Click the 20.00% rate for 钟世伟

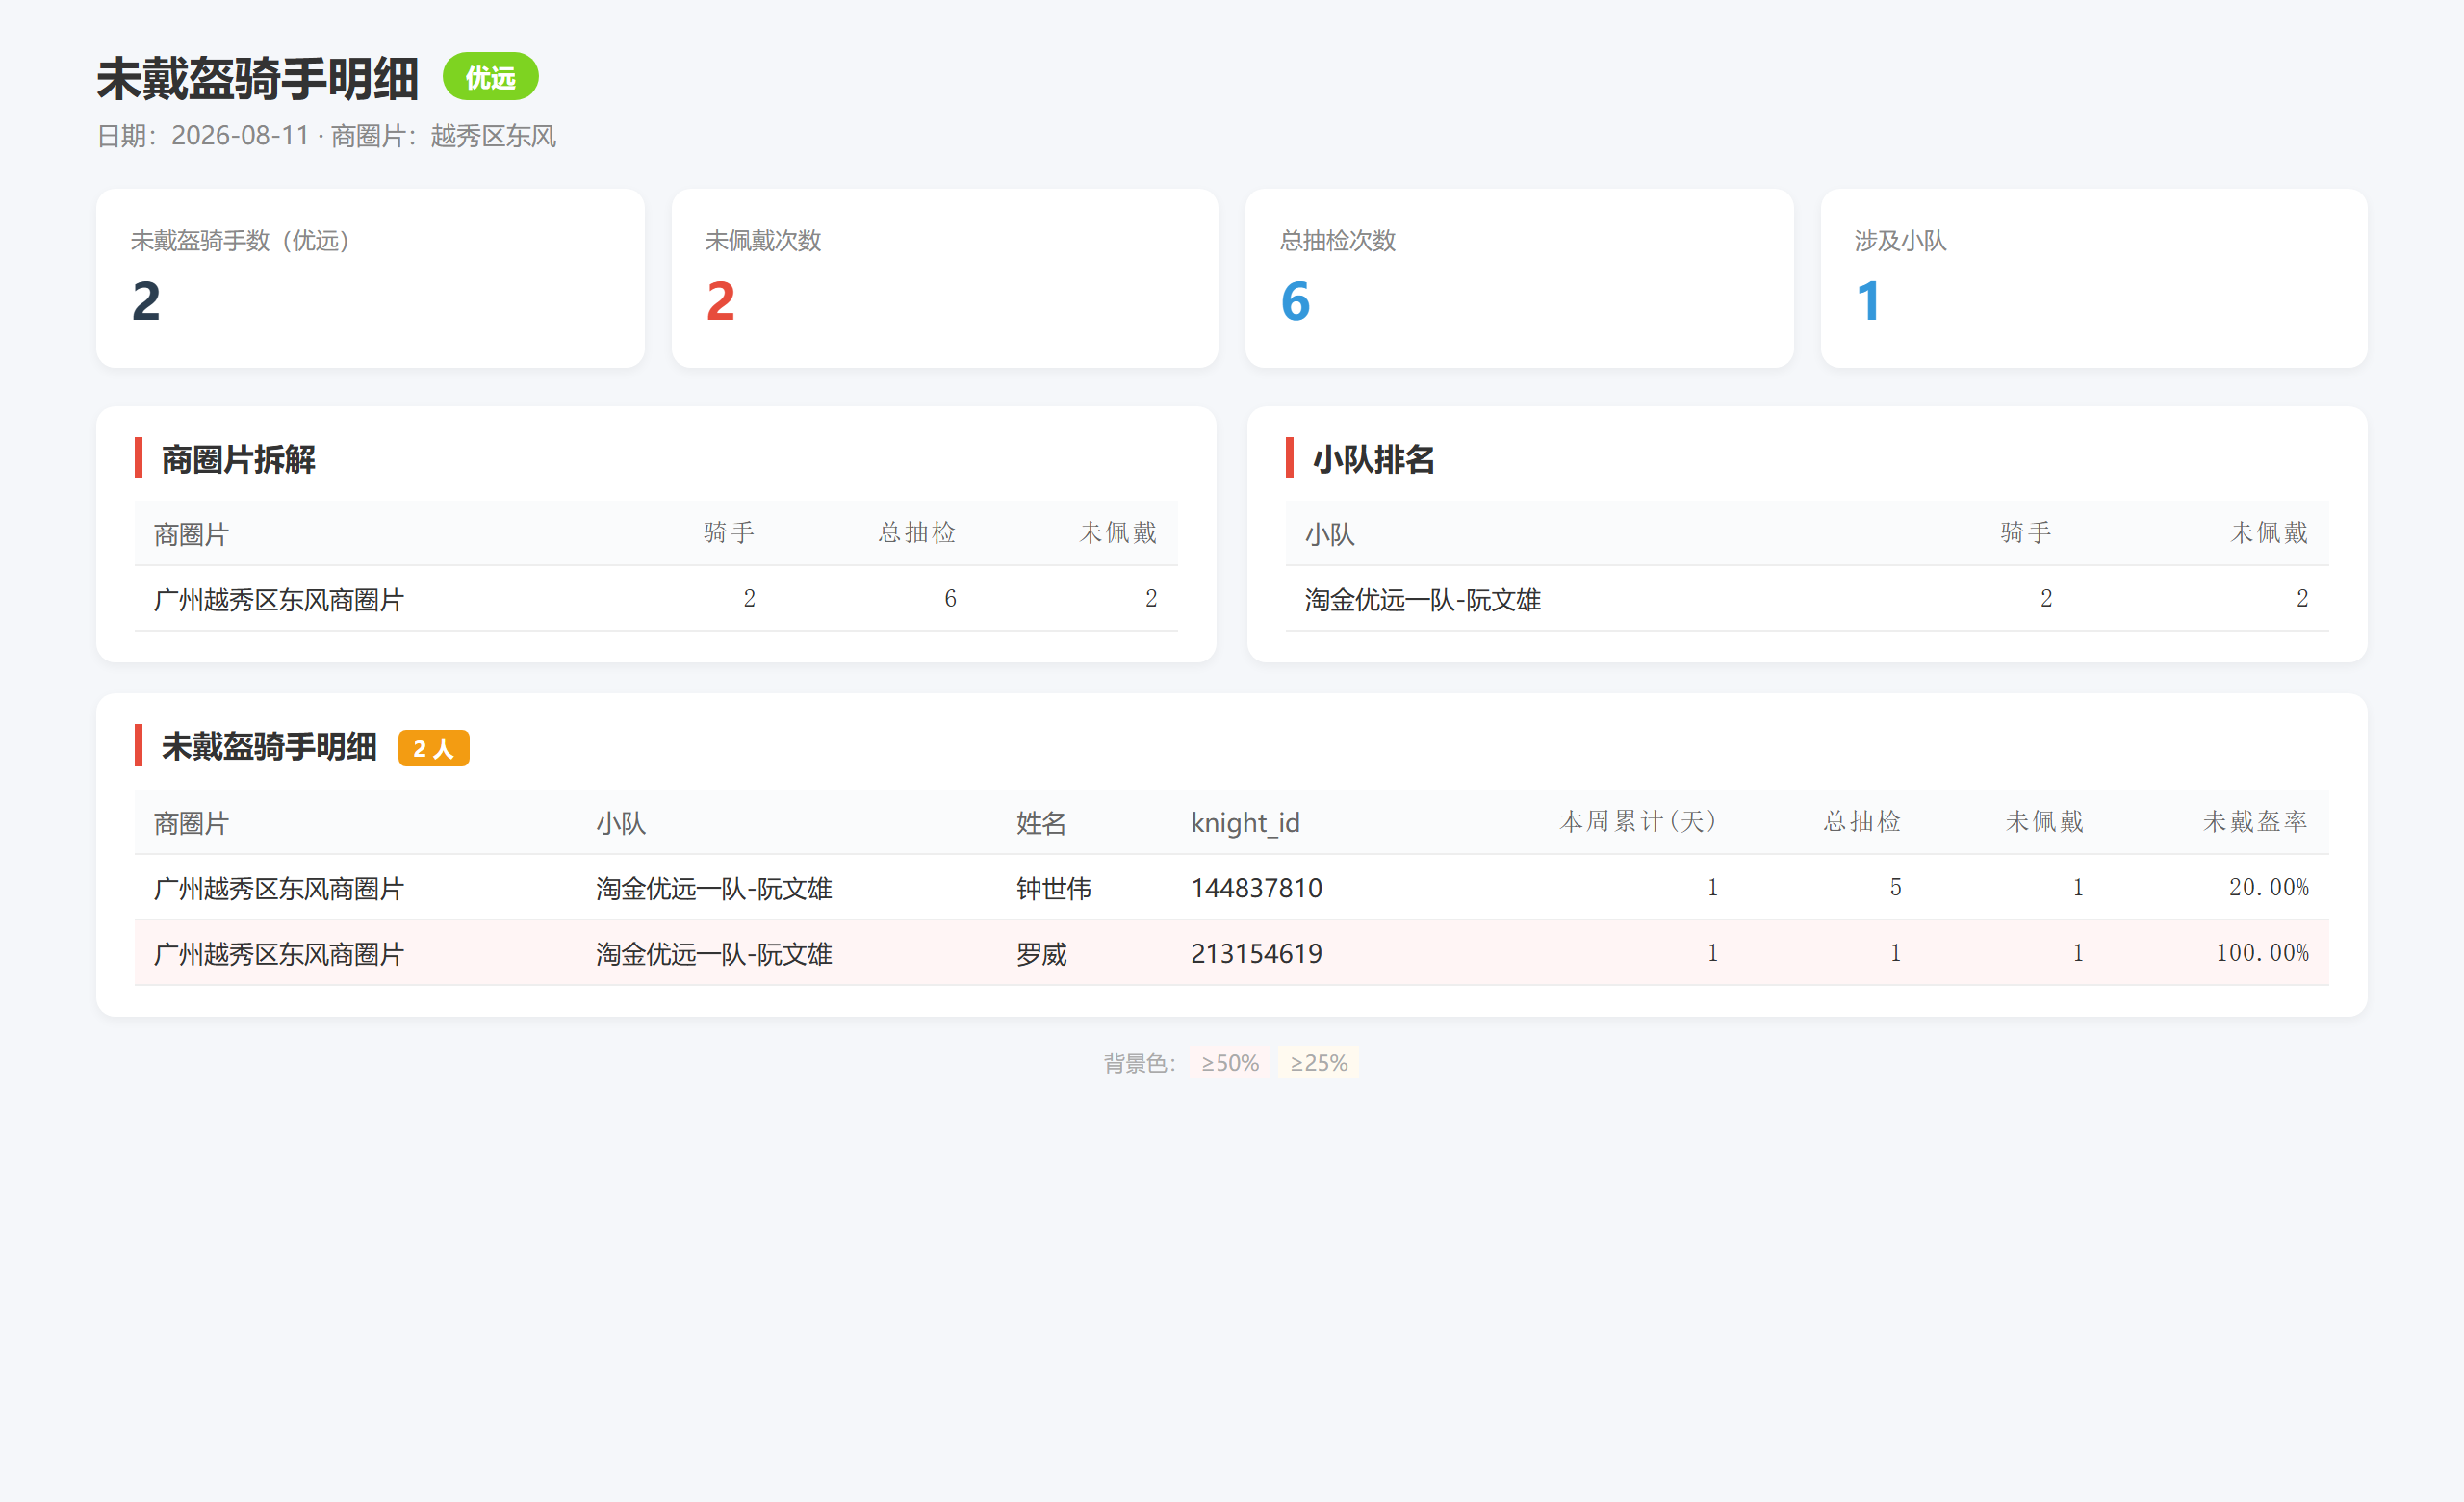click(x=2268, y=888)
